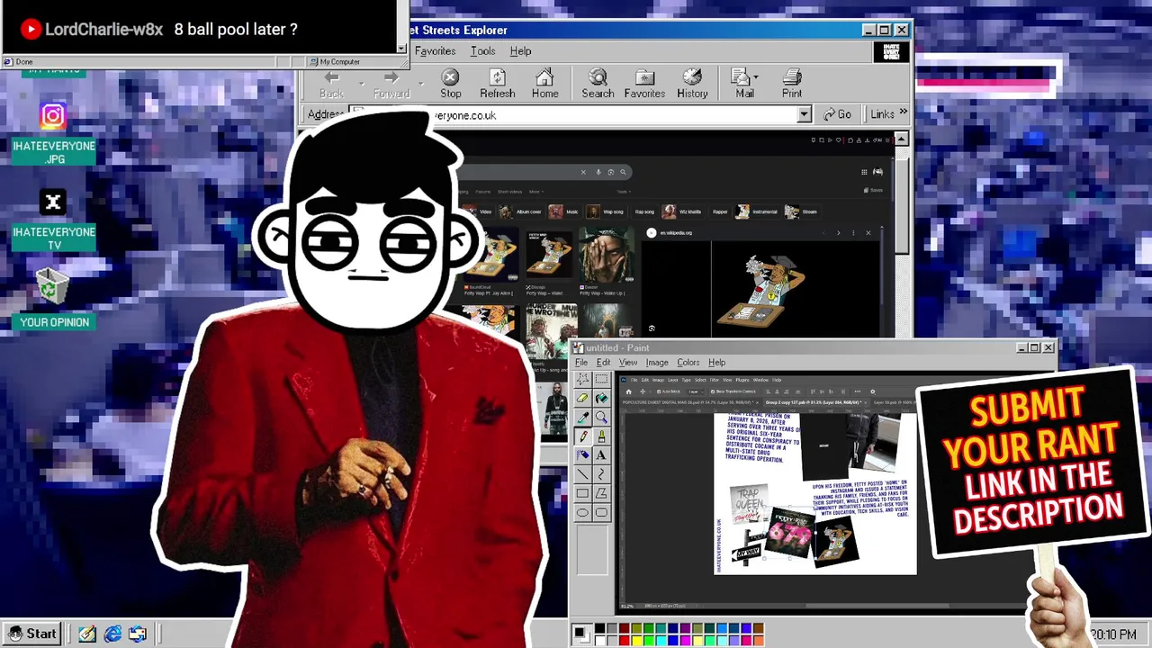The image size is (1152, 648).
Task: Open the File menu in Paint
Action: click(x=581, y=362)
